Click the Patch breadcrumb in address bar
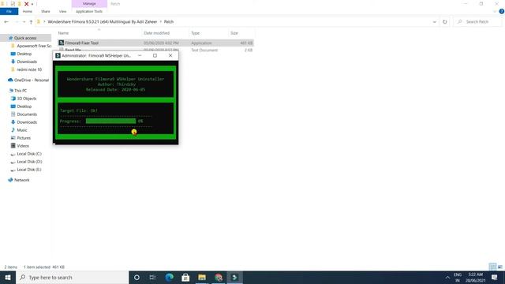 (169, 22)
